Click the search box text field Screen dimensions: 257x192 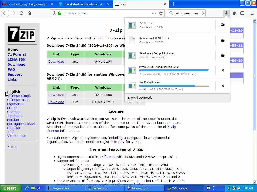[x=186, y=13]
